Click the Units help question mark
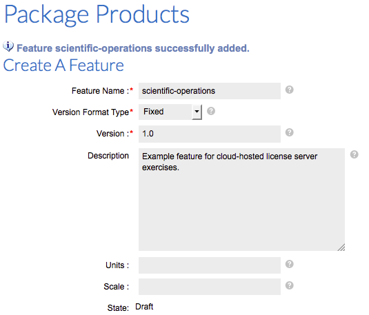The height and width of the screenshot is (315, 369). coord(289,264)
